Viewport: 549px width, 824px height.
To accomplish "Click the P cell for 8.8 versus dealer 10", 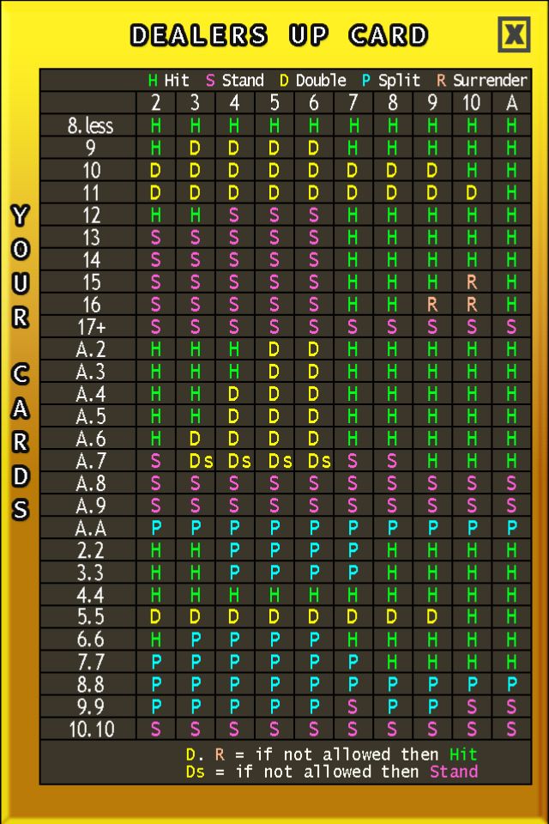I will pos(472,684).
